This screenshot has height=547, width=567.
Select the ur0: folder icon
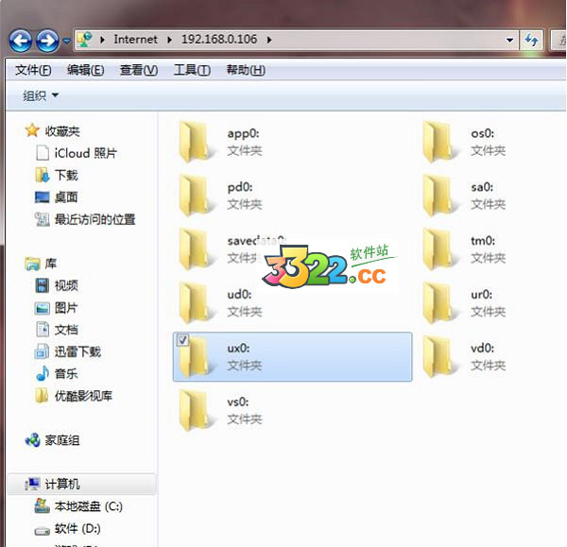point(439,302)
